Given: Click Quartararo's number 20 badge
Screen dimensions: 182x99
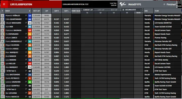Looking at the screenshot, I should tap(30, 19).
